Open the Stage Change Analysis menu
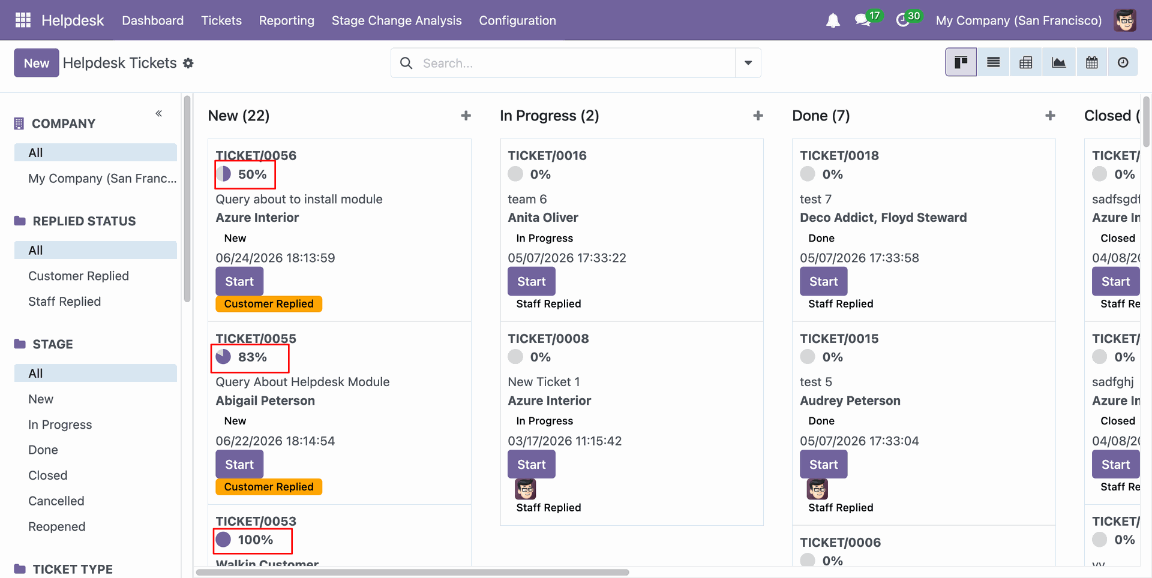This screenshot has width=1152, height=578. point(397,20)
